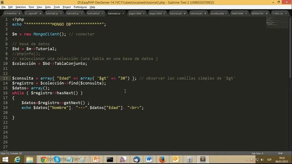The width and height of the screenshot is (292, 164).
Task: Open Thunderbird from the taskbar
Action: point(136,159)
